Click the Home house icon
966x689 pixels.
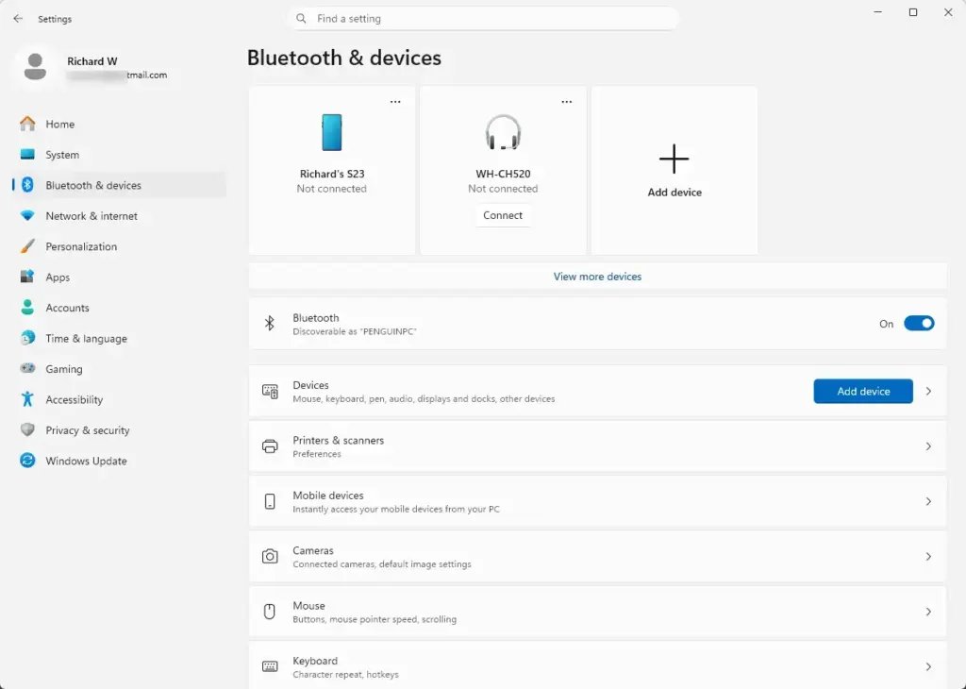[27, 124]
